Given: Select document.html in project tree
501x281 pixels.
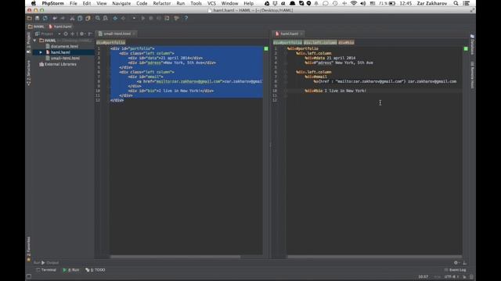Looking at the screenshot, I should pyautogui.click(x=64, y=47).
